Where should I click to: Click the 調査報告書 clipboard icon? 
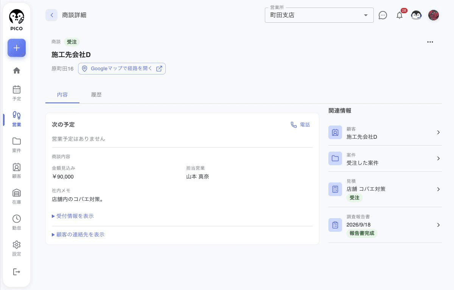tap(335, 225)
